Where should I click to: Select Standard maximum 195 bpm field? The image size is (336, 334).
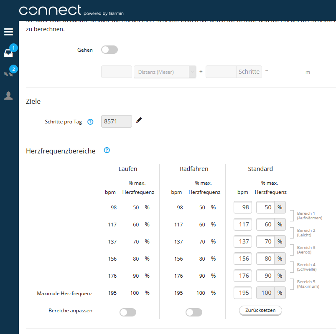pos(243,293)
